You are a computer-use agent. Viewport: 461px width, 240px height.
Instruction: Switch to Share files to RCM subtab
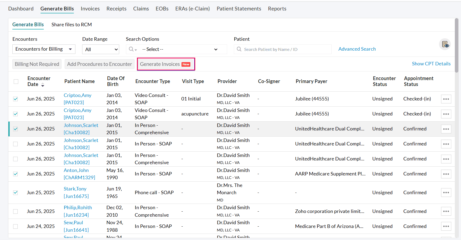[x=72, y=25]
